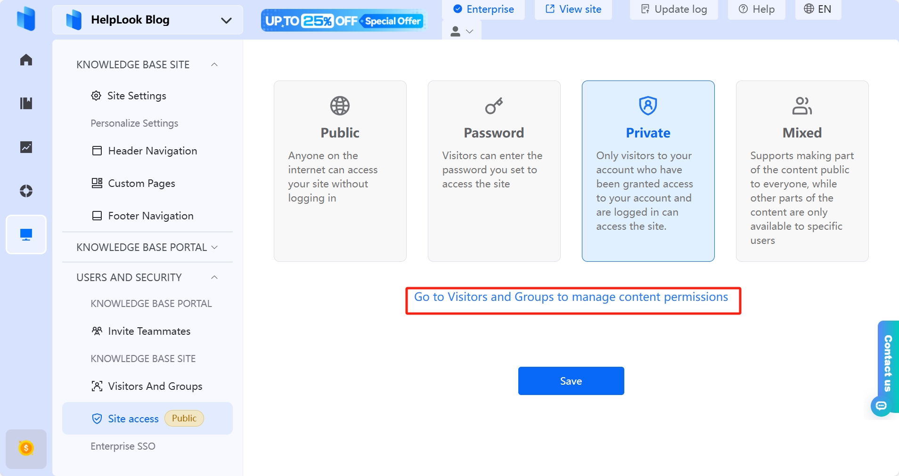Choose the Mixed access option
899x476 pixels.
[801, 171]
